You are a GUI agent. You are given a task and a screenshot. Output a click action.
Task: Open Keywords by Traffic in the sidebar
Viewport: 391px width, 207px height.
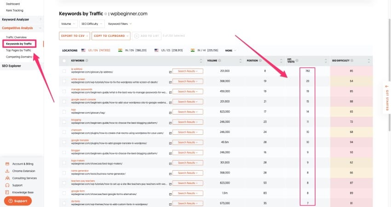tap(19, 44)
